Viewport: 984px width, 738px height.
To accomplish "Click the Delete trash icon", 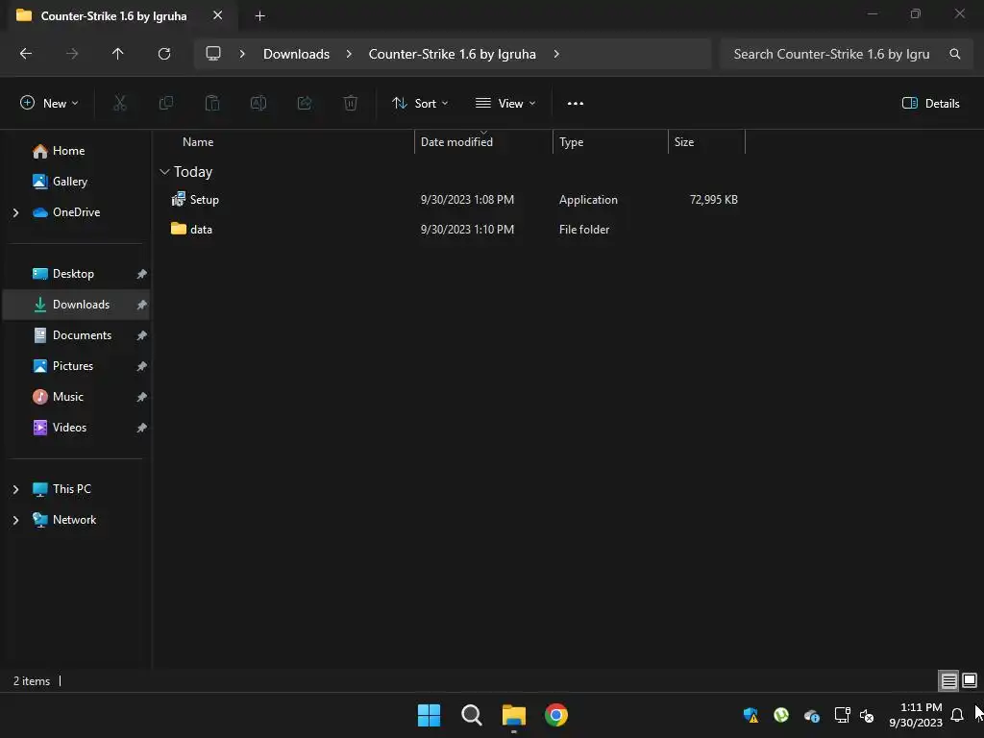I will (351, 104).
